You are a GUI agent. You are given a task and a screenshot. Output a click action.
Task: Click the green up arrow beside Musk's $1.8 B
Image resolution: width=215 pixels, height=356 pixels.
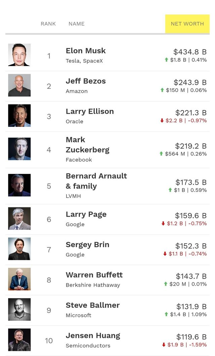pos(166,60)
